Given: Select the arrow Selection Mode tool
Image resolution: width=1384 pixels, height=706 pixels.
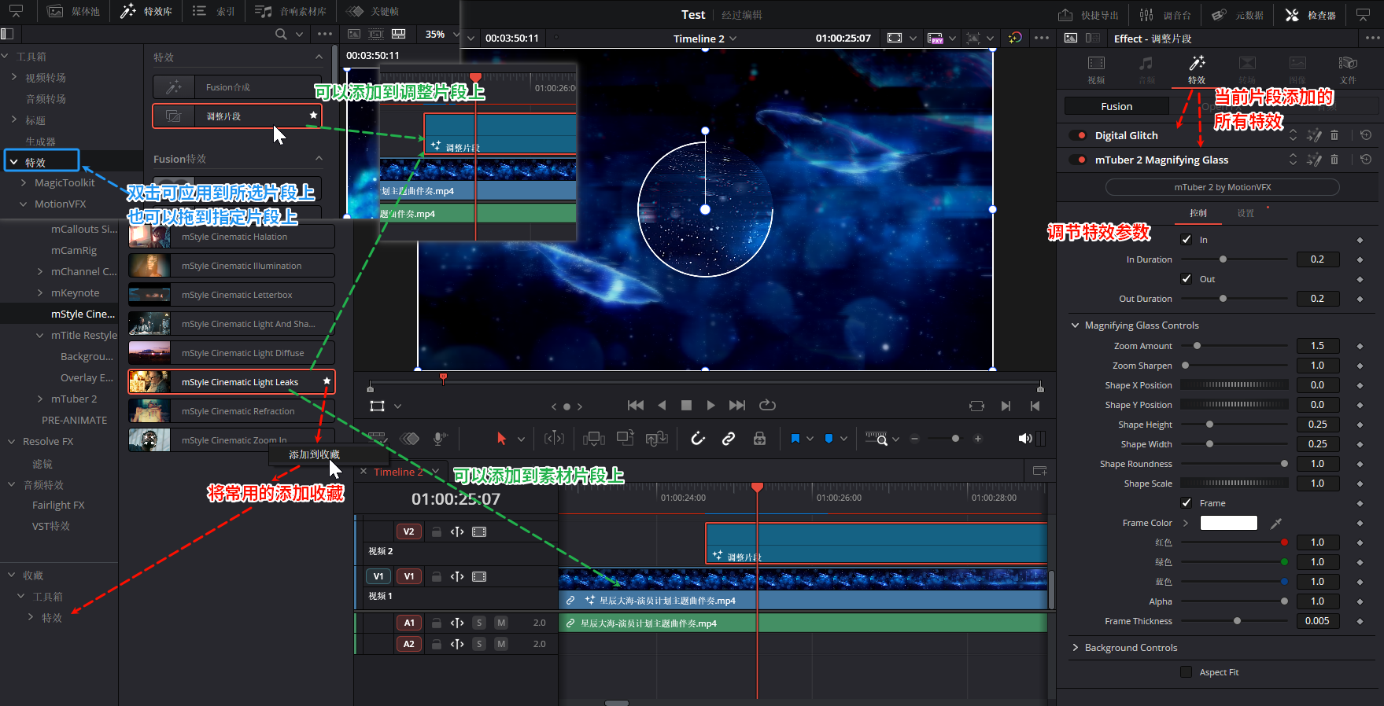Looking at the screenshot, I should pyautogui.click(x=501, y=439).
